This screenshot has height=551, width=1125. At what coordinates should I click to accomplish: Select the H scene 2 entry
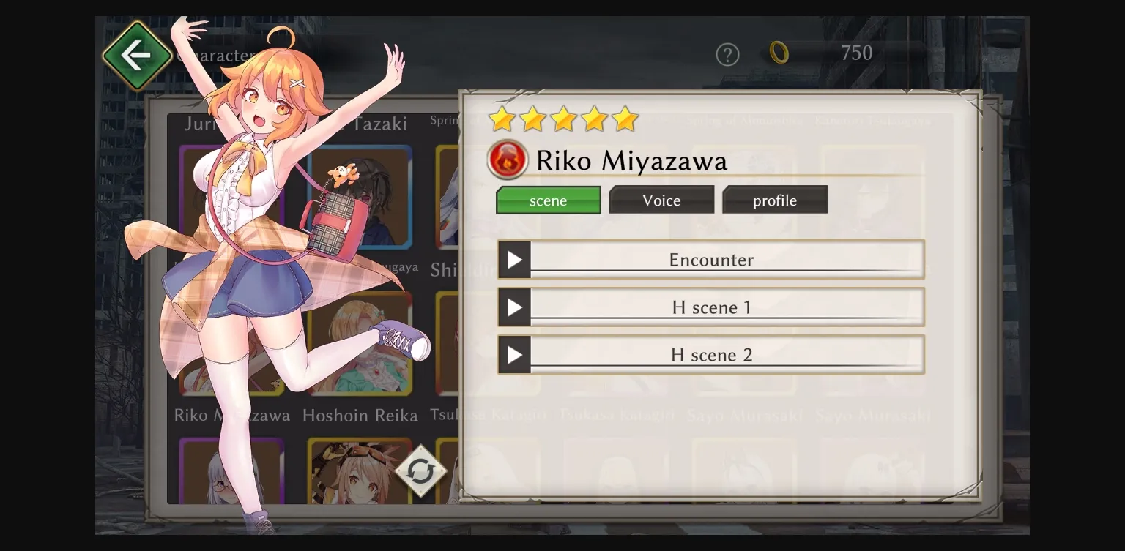click(711, 355)
